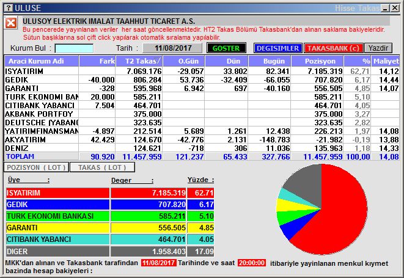
Task: Click the legend percentage 62.71
Action: tap(204, 192)
